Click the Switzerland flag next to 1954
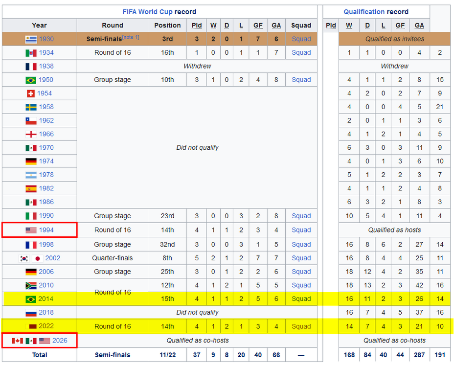Viewport: 454px width, 367px height. pyautogui.click(x=31, y=93)
